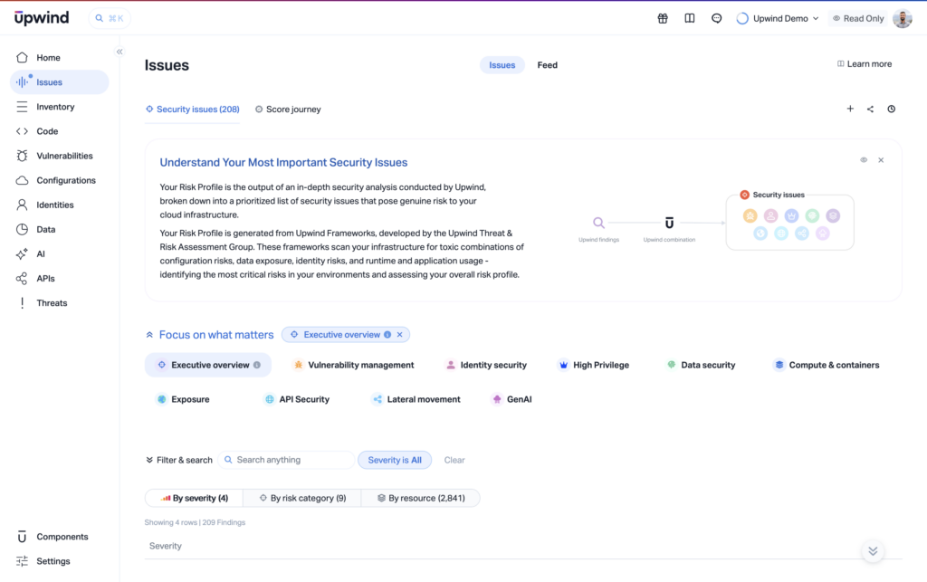This screenshot has width=927, height=582.
Task: Open the Severity is All filter chip
Action: pos(395,460)
